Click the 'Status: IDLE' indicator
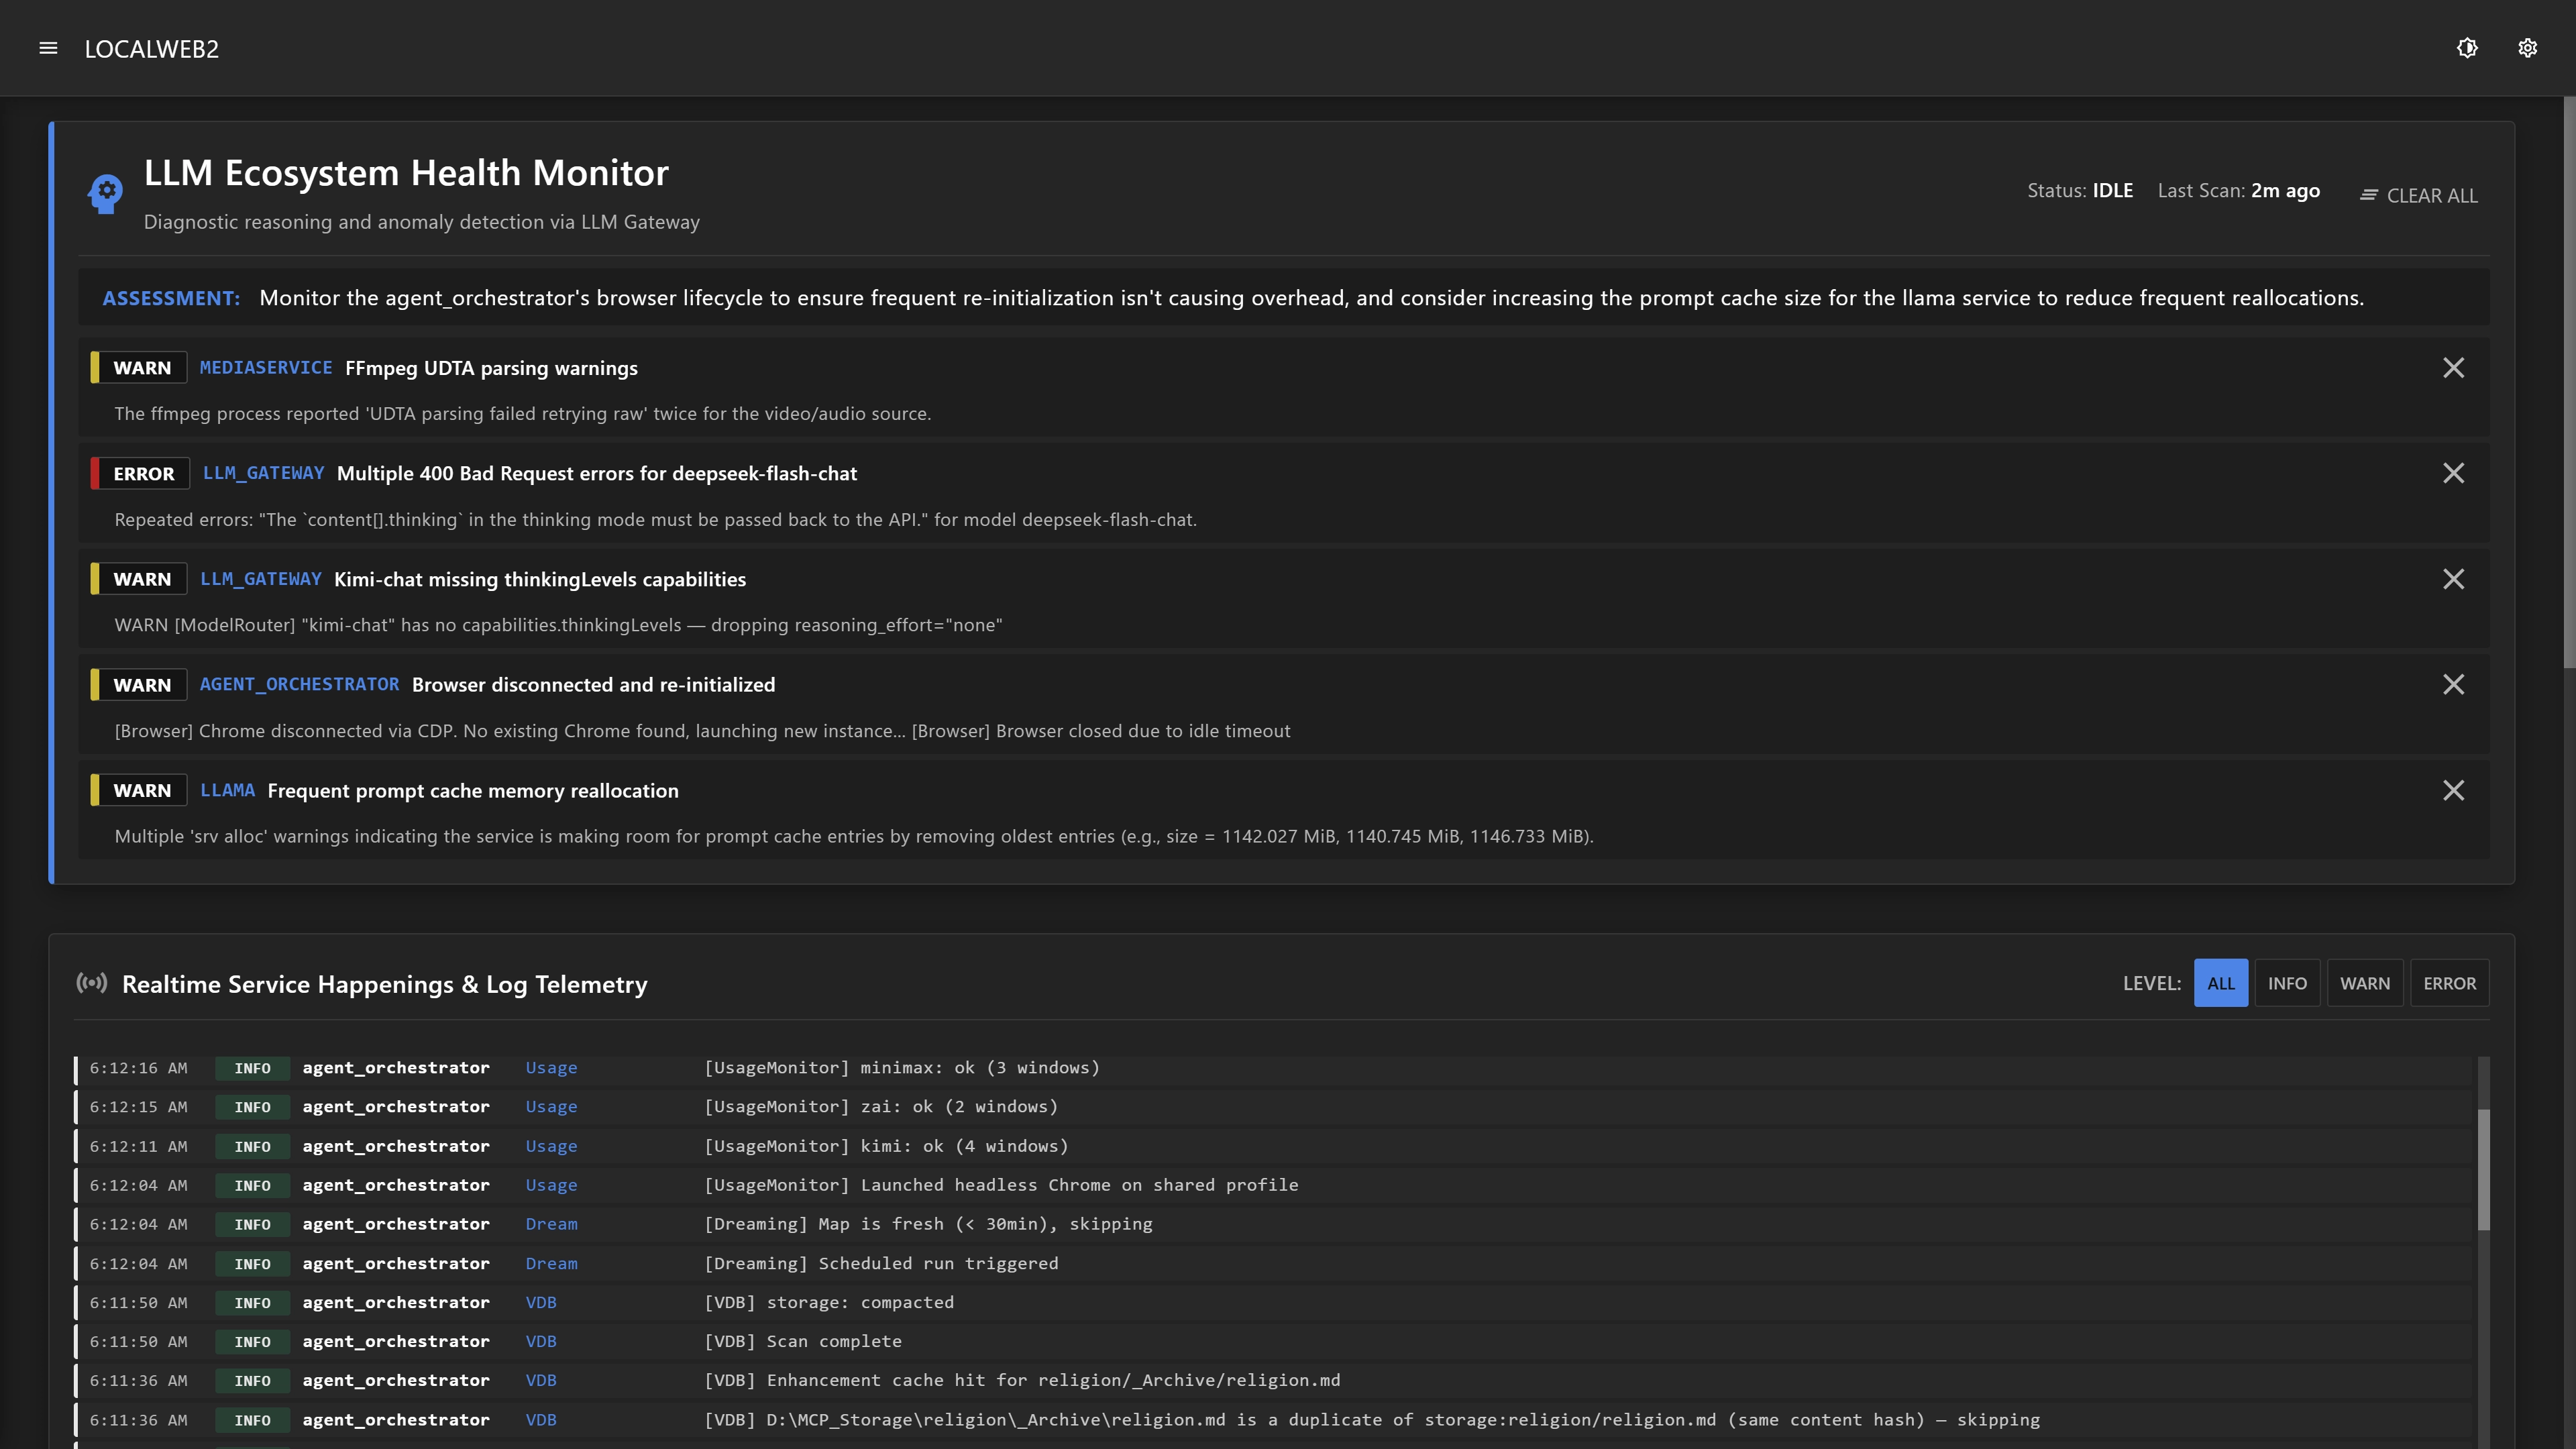Image resolution: width=2576 pixels, height=1449 pixels. coord(2080,190)
